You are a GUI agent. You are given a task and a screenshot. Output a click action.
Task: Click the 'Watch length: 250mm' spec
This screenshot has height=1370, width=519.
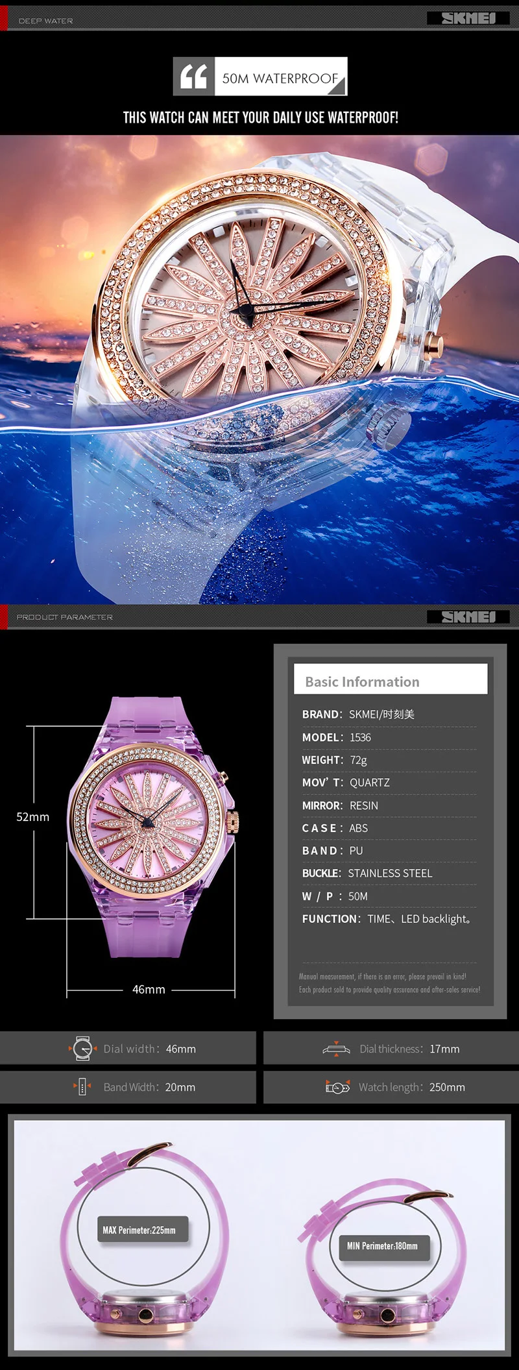coord(412,1087)
